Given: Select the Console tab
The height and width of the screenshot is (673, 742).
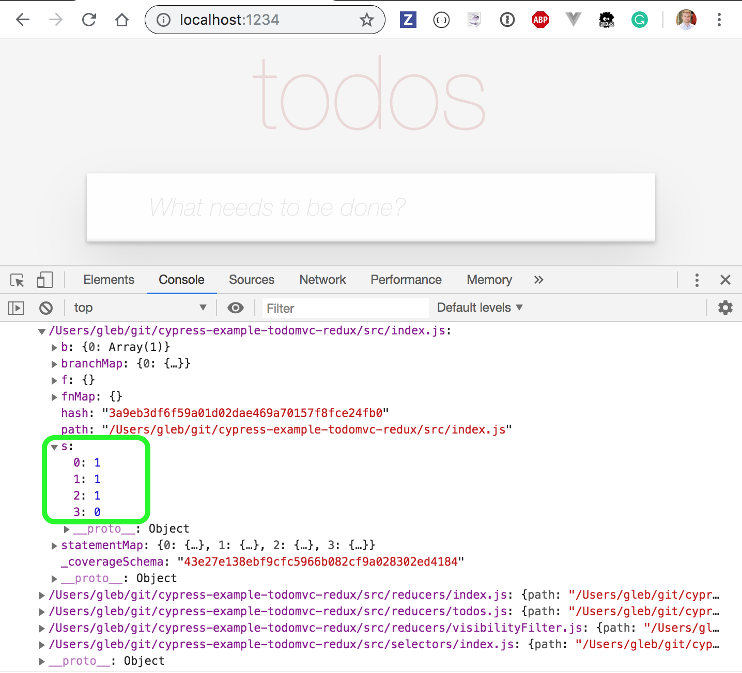Looking at the screenshot, I should [x=181, y=280].
